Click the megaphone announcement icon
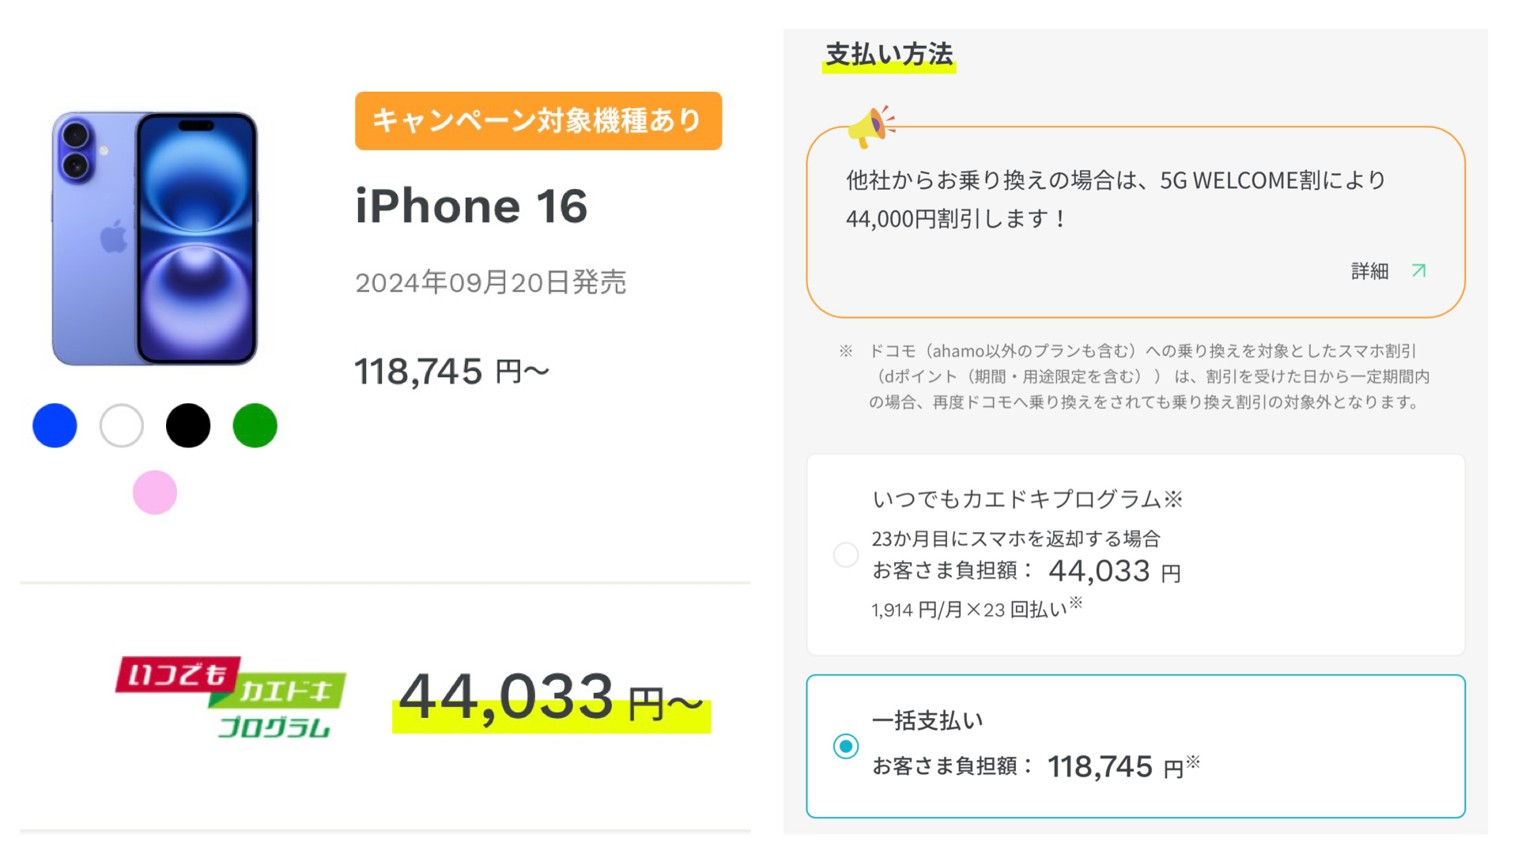This screenshot has width=1518, height=854. click(870, 127)
